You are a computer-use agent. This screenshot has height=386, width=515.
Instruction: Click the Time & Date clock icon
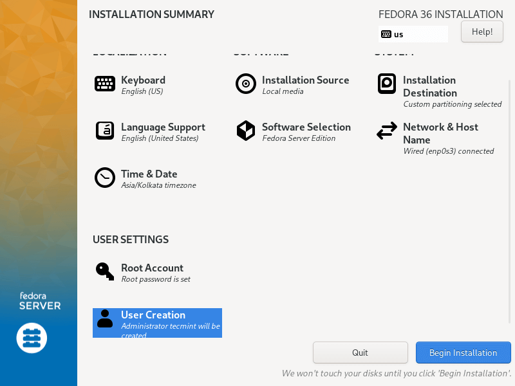(x=105, y=178)
